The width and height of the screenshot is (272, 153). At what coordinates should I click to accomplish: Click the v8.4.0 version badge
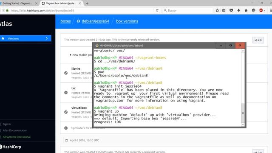258,40
